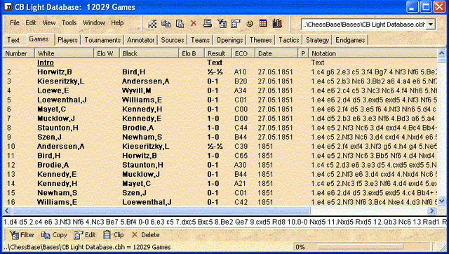This screenshot has width=449, height=254.
Task: Click the move notation preview line
Action: [x=224, y=222]
